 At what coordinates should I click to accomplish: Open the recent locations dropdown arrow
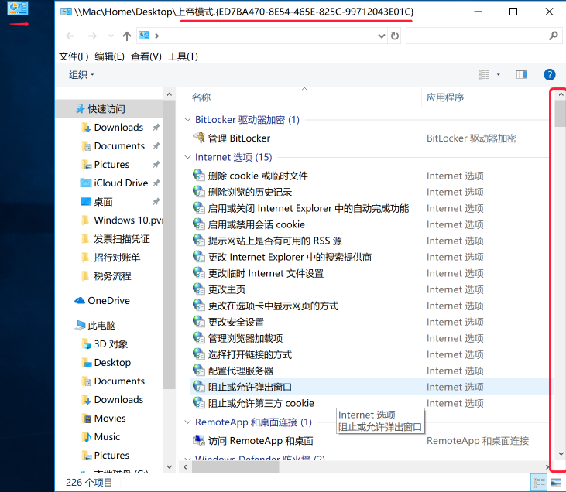pyautogui.click(x=111, y=36)
